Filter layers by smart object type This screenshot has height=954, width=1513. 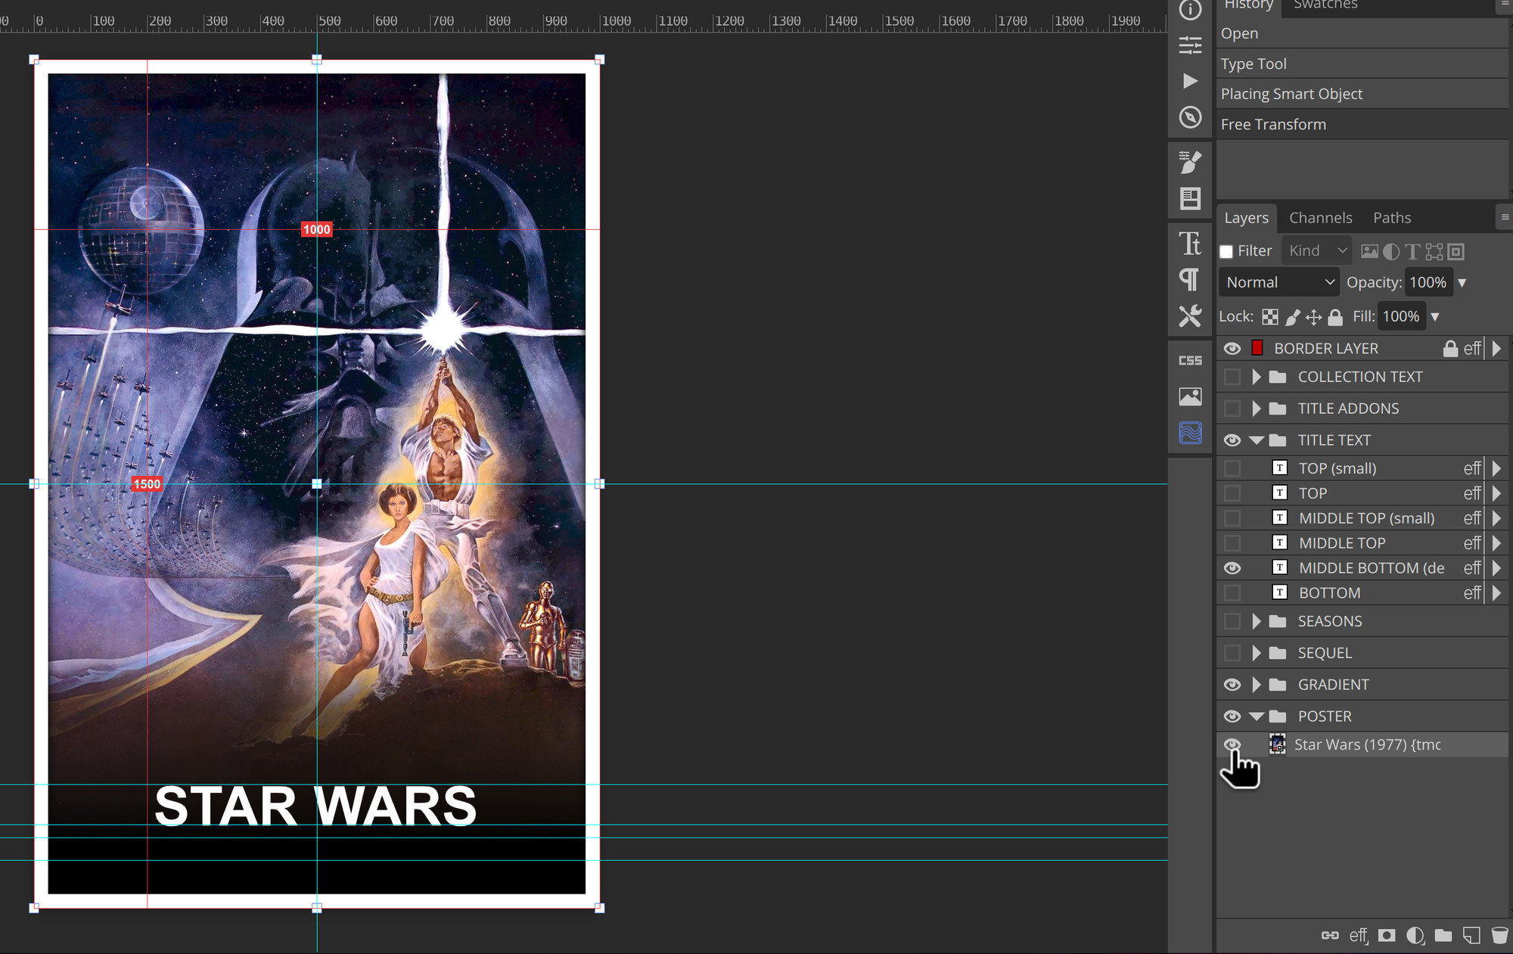click(x=1456, y=251)
